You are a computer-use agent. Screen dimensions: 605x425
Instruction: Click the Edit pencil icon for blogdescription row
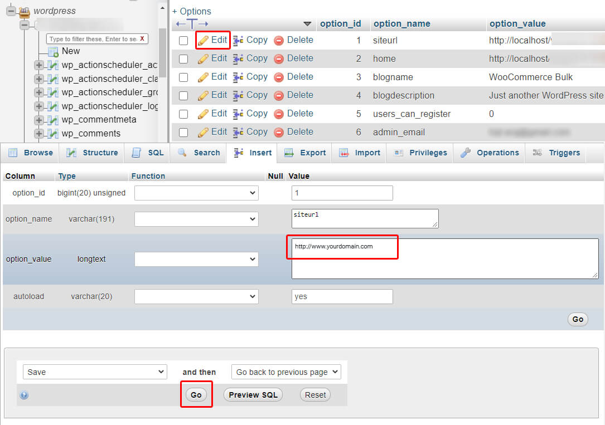pos(203,96)
